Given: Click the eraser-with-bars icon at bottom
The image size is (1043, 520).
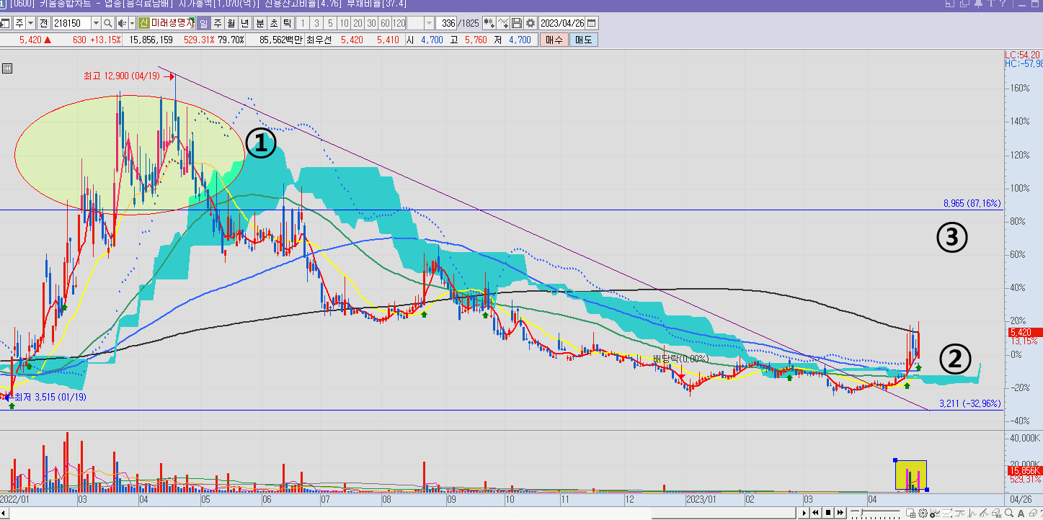Looking at the screenshot, I should [996, 513].
